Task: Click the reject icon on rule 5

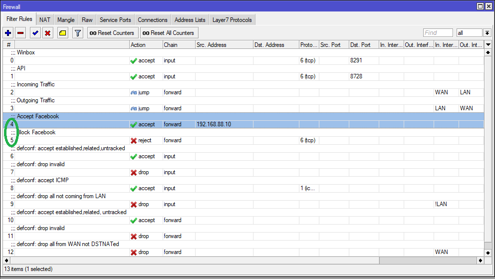Action: (134, 140)
